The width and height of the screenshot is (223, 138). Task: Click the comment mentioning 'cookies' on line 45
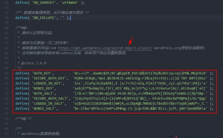point(74,53)
